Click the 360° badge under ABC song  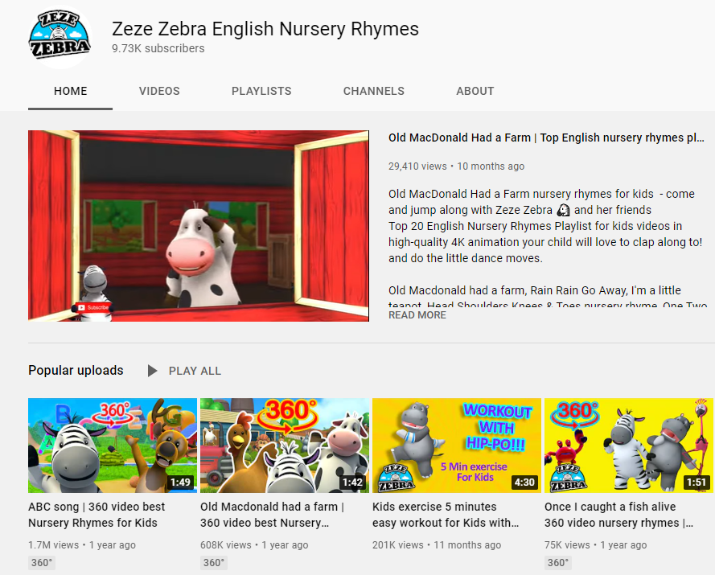(x=42, y=563)
